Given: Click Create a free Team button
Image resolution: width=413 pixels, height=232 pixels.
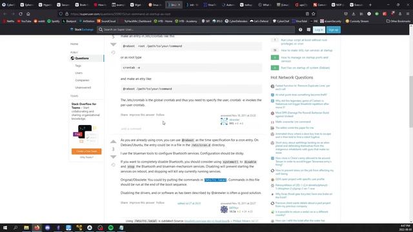Looking at the screenshot, I should [86, 151].
